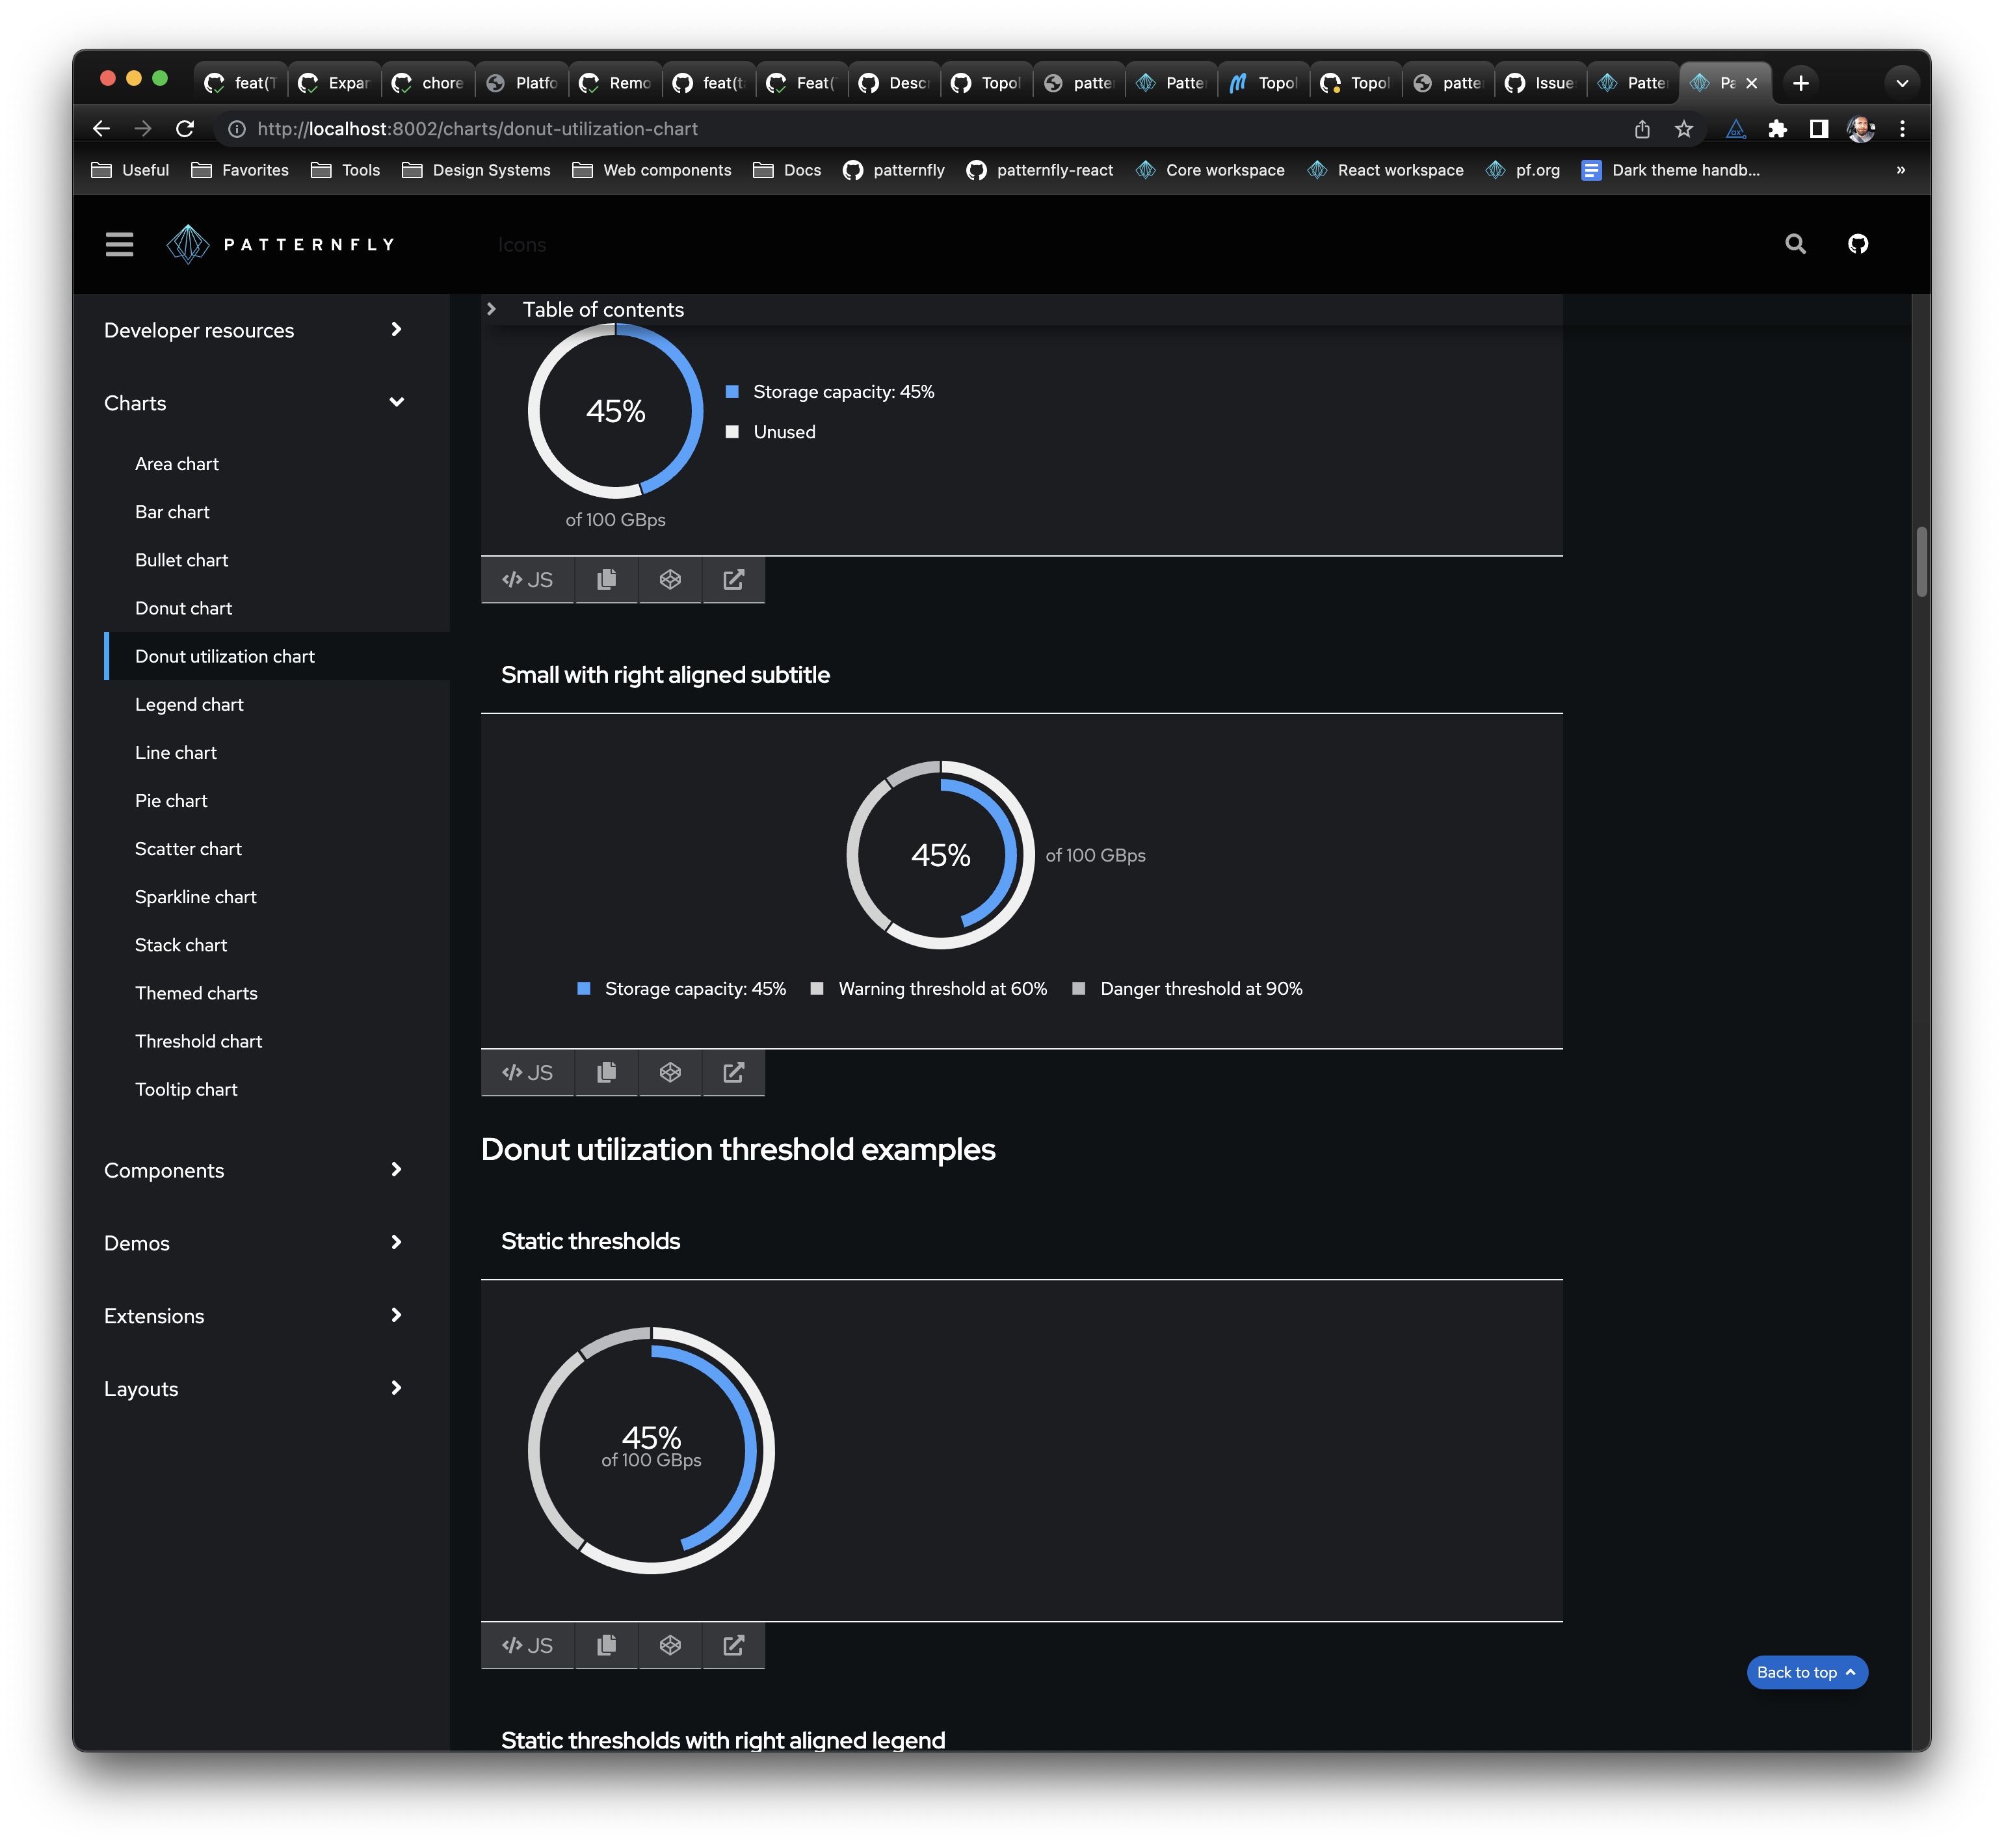Open Static thresholds example in CodeSandbox
Viewport: 2004px width, 1848px height.
pyautogui.click(x=670, y=1645)
